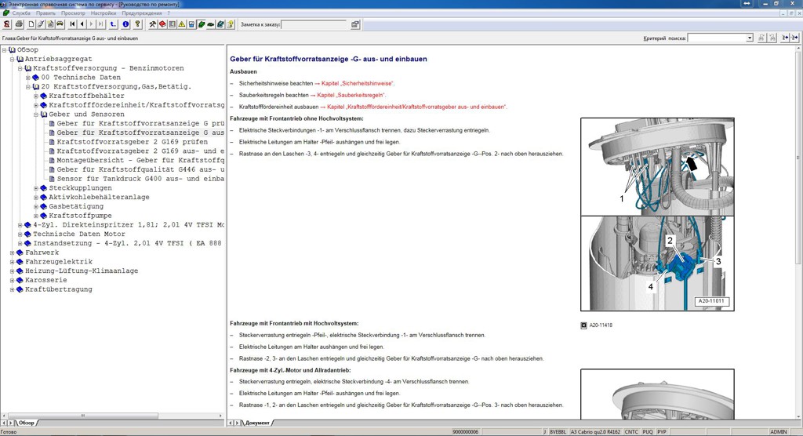This screenshot has width=803, height=436.
Task: Open the Просмотр menu
Action: click(73, 13)
